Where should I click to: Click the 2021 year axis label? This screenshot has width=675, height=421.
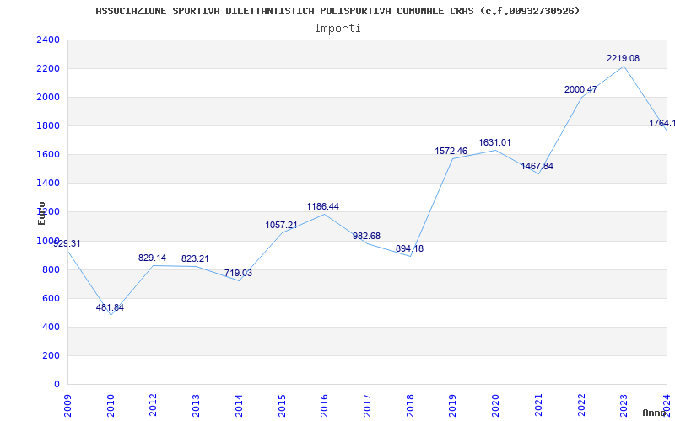click(x=538, y=405)
